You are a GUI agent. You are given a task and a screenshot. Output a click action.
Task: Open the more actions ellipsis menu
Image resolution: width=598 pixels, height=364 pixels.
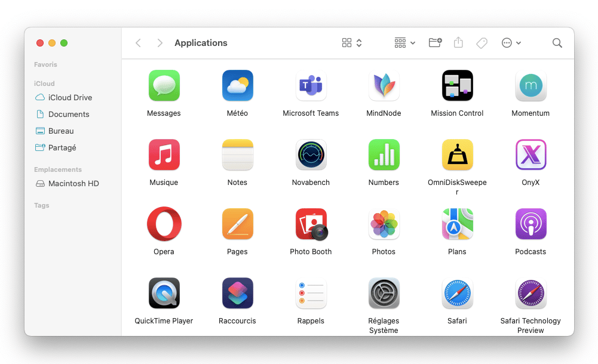[x=511, y=43]
